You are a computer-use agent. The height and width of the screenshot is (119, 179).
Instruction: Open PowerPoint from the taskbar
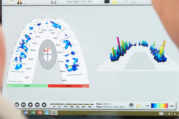click(x=40, y=113)
